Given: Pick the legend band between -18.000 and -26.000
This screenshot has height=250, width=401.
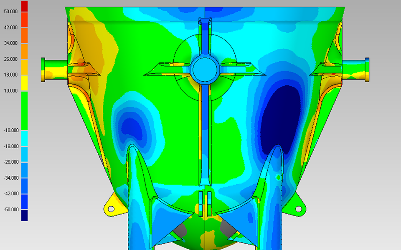Looking at the screenshot, I should point(24,154).
